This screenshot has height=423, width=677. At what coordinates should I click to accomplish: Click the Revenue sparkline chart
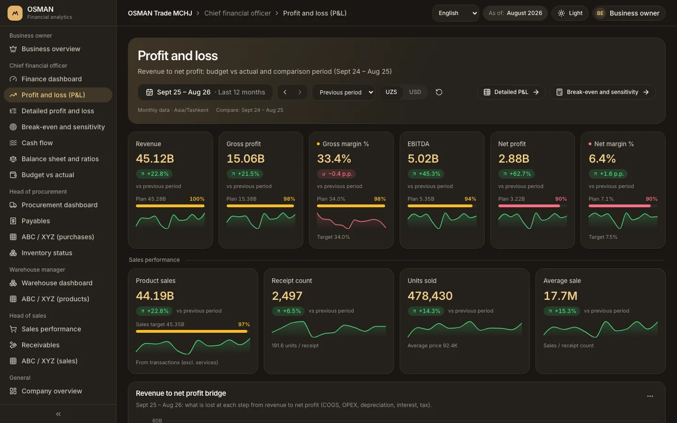[170, 220]
